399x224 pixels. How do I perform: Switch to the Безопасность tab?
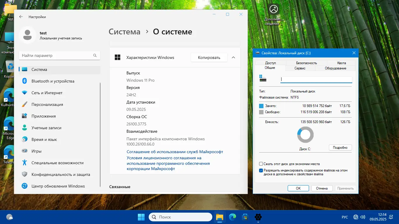pyautogui.click(x=306, y=63)
